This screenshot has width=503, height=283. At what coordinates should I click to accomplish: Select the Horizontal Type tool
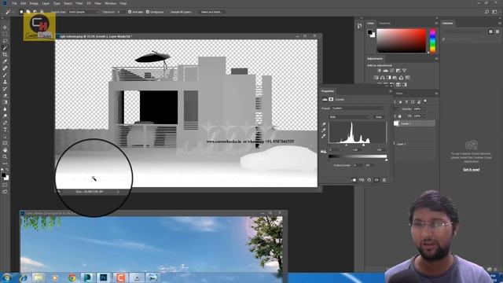(5, 129)
